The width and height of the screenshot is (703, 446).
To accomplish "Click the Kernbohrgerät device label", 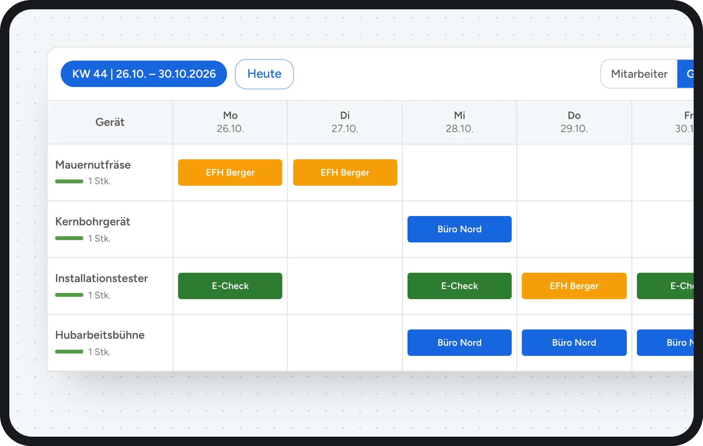I will (93, 221).
